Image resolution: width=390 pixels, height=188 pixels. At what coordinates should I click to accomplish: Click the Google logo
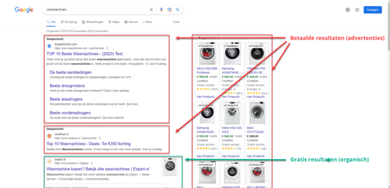(x=24, y=10)
